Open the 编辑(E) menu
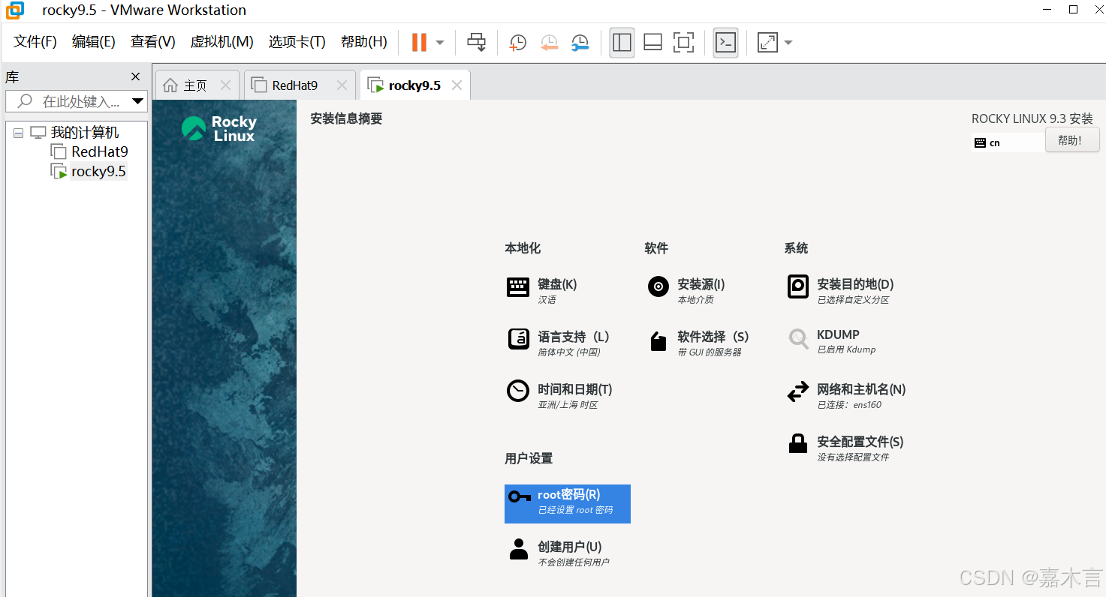The width and height of the screenshot is (1106, 597). (x=93, y=42)
